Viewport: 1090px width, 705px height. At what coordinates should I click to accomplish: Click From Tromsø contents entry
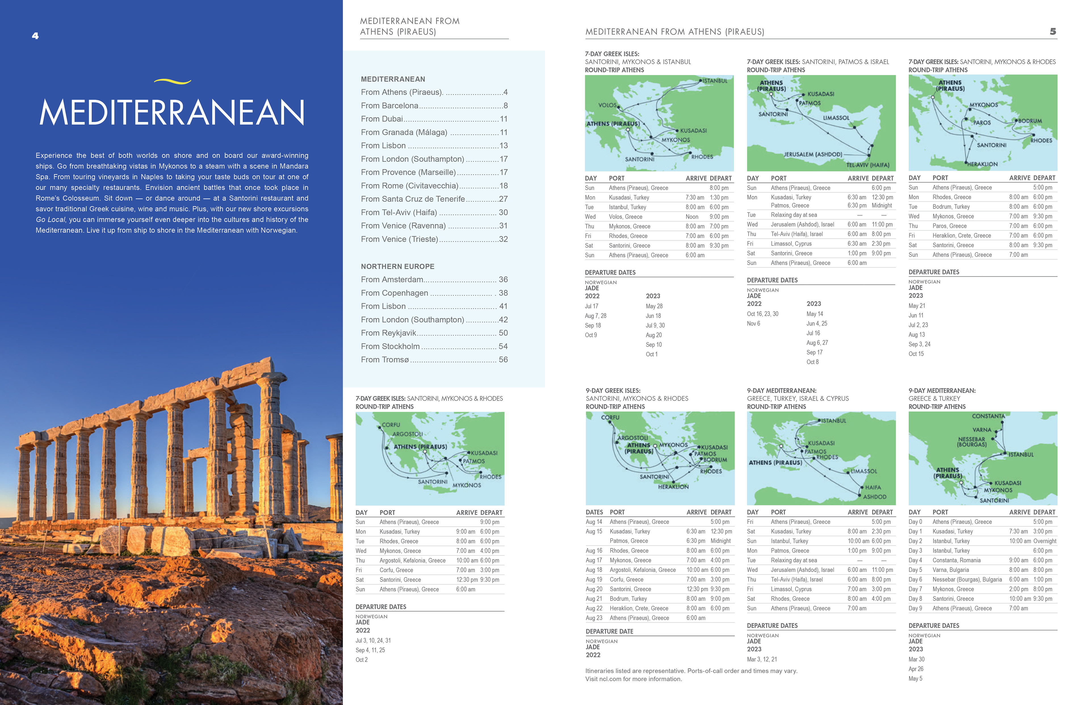click(434, 360)
